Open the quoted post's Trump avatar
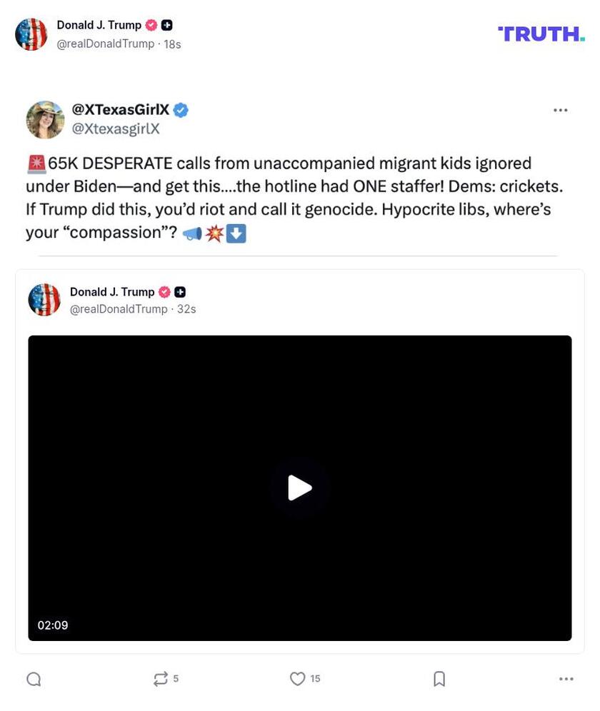The height and width of the screenshot is (711, 600). 44,300
